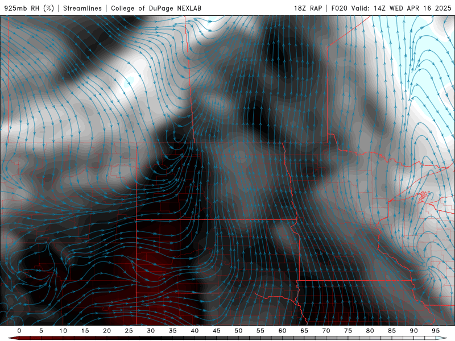The image size is (455, 341).
Task: Click the colorbar label '10'
Action: coord(63,331)
